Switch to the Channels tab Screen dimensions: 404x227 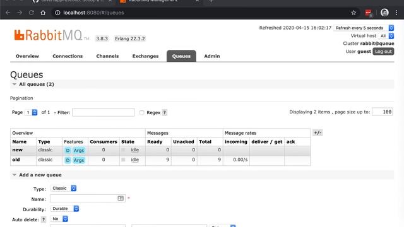[107, 56]
